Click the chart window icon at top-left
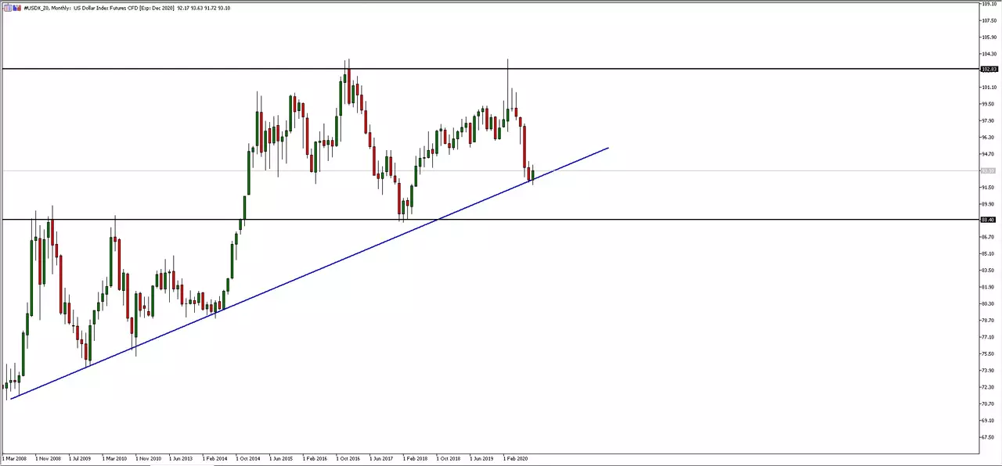 [x=6, y=7]
